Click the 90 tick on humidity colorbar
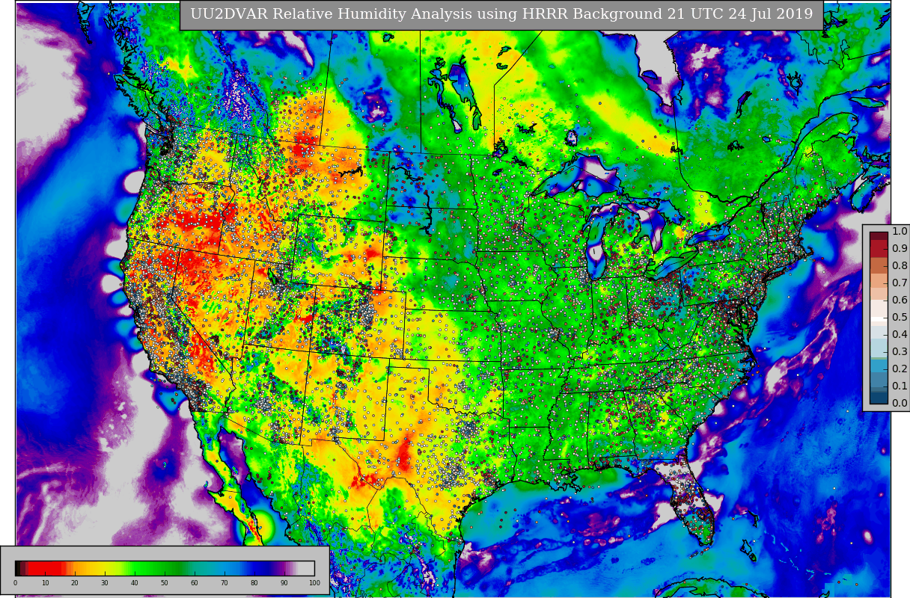 [x=284, y=583]
